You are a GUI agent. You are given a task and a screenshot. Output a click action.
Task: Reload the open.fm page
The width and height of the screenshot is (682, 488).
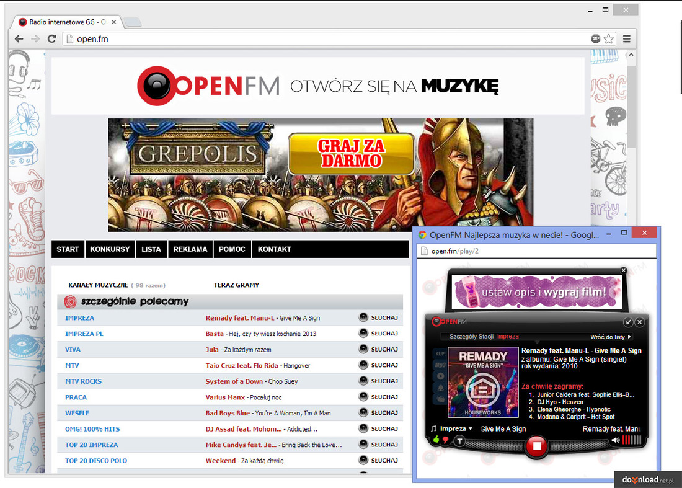click(51, 38)
